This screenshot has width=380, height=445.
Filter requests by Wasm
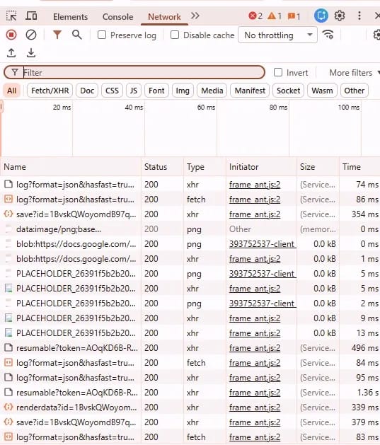[x=322, y=91]
